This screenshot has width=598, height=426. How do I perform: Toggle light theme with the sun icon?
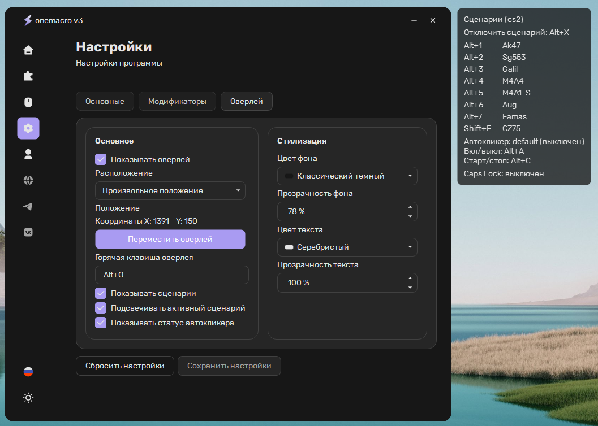tap(28, 398)
